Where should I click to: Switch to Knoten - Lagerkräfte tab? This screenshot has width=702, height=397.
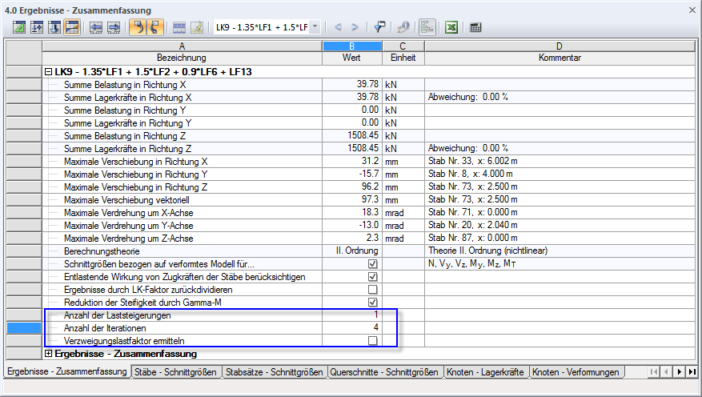point(485,372)
